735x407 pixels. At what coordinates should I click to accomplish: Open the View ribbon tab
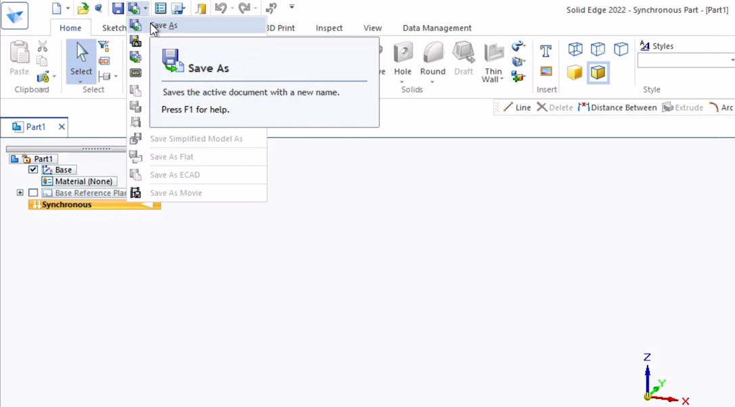click(373, 28)
